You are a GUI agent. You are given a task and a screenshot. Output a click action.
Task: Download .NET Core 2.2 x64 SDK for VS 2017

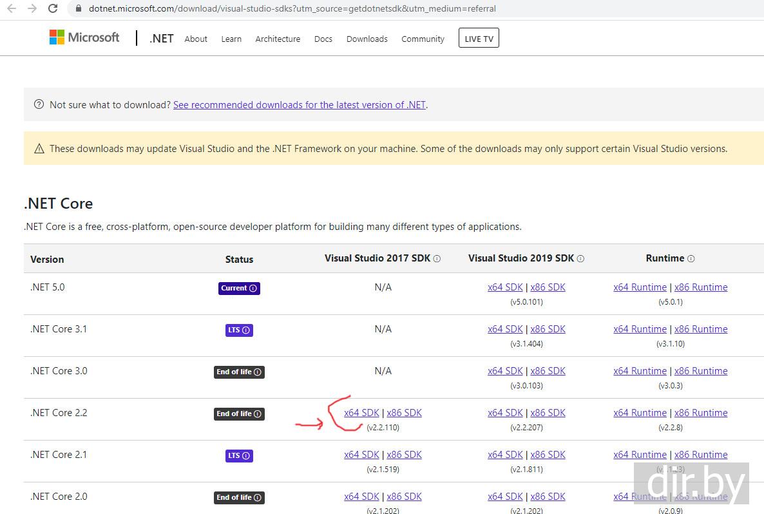(361, 413)
